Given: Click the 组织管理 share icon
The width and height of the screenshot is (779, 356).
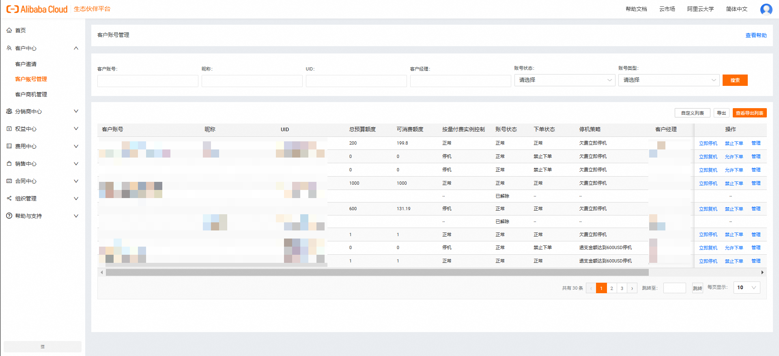Looking at the screenshot, I should (9, 198).
